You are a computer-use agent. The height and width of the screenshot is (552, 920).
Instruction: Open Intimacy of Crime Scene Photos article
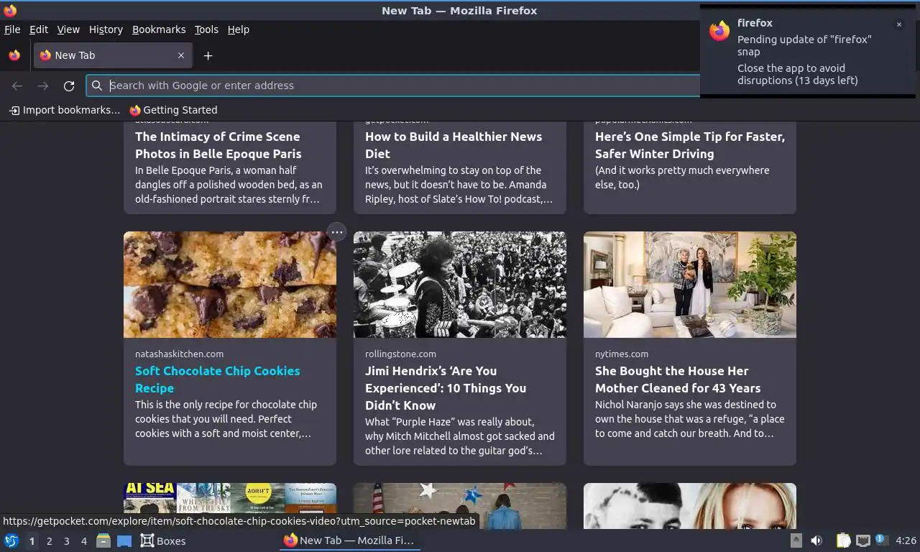click(x=218, y=145)
